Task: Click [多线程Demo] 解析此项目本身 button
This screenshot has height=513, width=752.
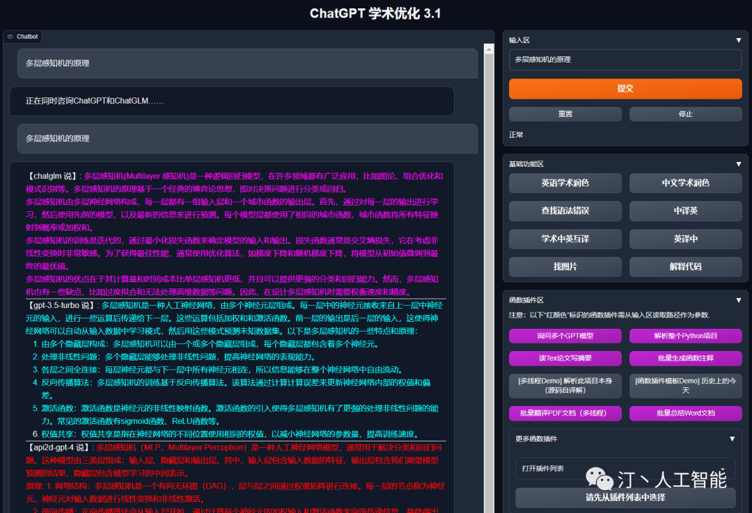Action: [x=565, y=386]
